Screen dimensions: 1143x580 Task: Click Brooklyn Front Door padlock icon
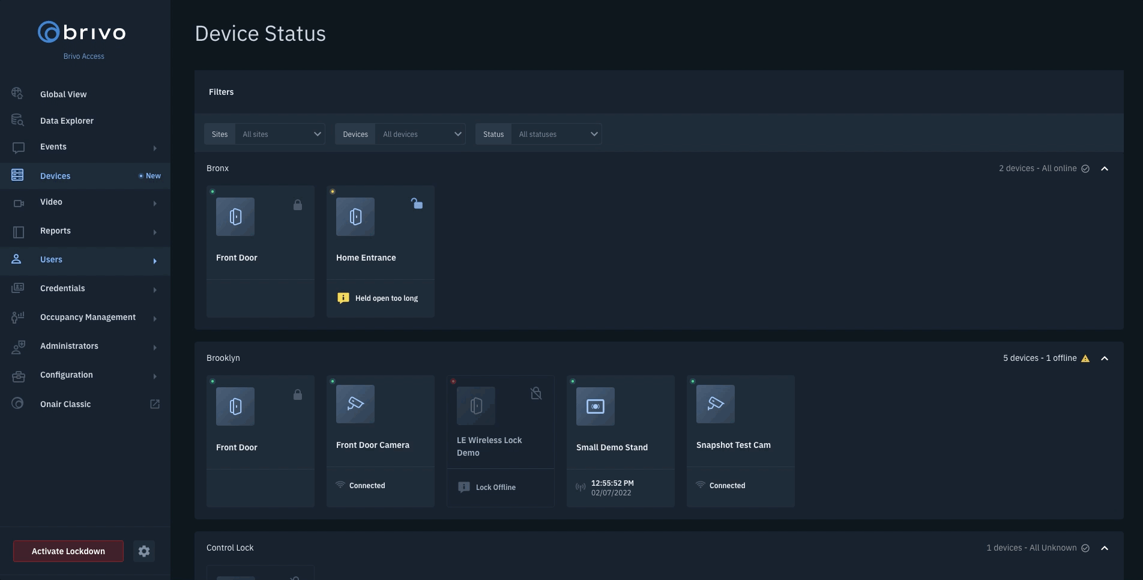(298, 394)
